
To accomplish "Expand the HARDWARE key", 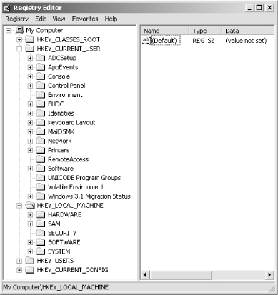I will click(30, 215).
